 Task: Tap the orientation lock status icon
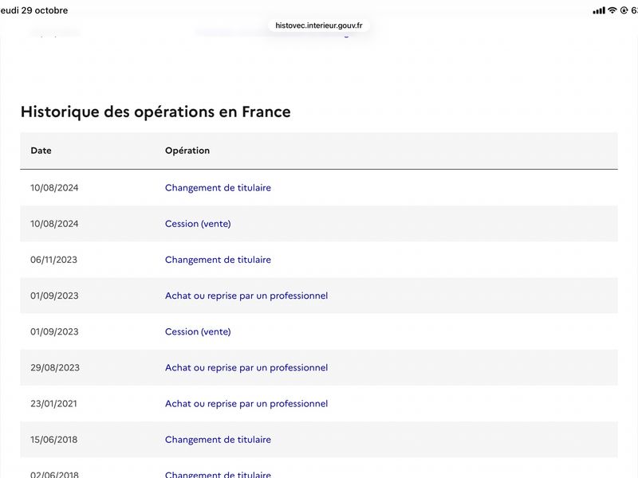pyautogui.click(x=624, y=10)
